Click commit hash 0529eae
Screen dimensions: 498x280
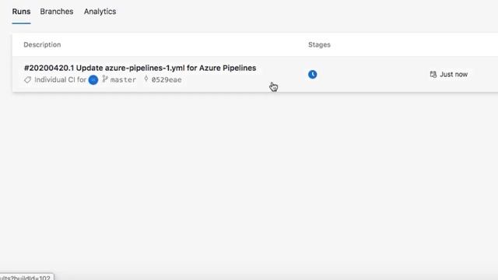[x=167, y=80]
